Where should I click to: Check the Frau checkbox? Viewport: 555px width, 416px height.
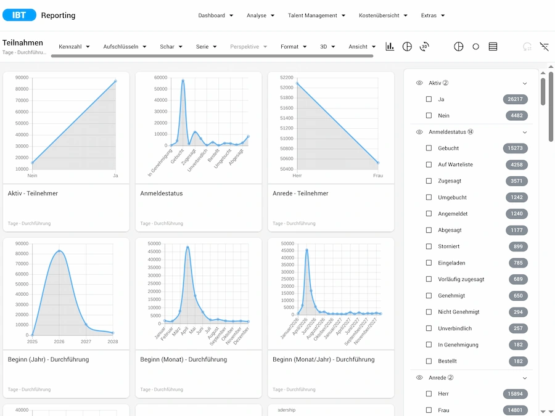(x=429, y=410)
